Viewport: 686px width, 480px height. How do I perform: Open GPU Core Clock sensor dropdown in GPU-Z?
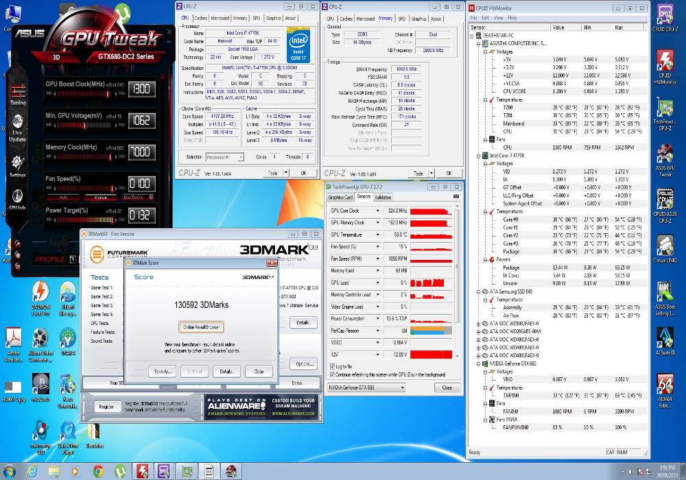[x=377, y=211]
